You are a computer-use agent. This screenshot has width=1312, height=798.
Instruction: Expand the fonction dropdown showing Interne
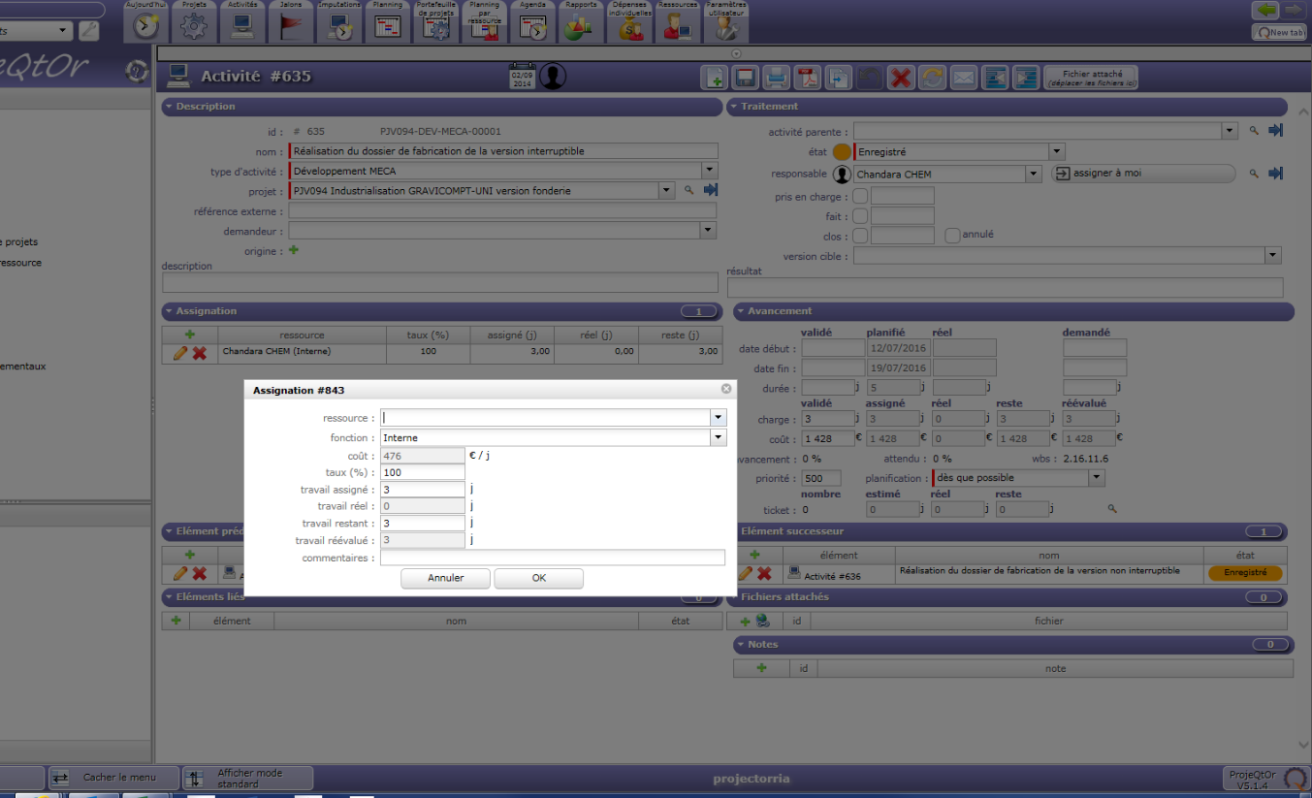(x=718, y=437)
